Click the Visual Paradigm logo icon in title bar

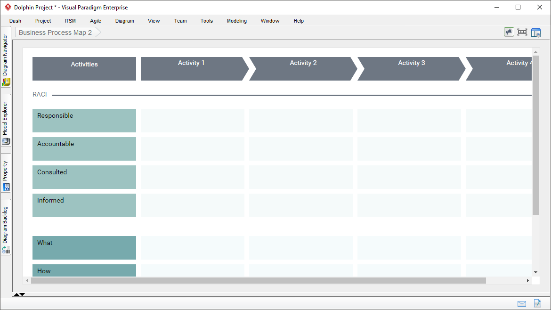(8, 7)
